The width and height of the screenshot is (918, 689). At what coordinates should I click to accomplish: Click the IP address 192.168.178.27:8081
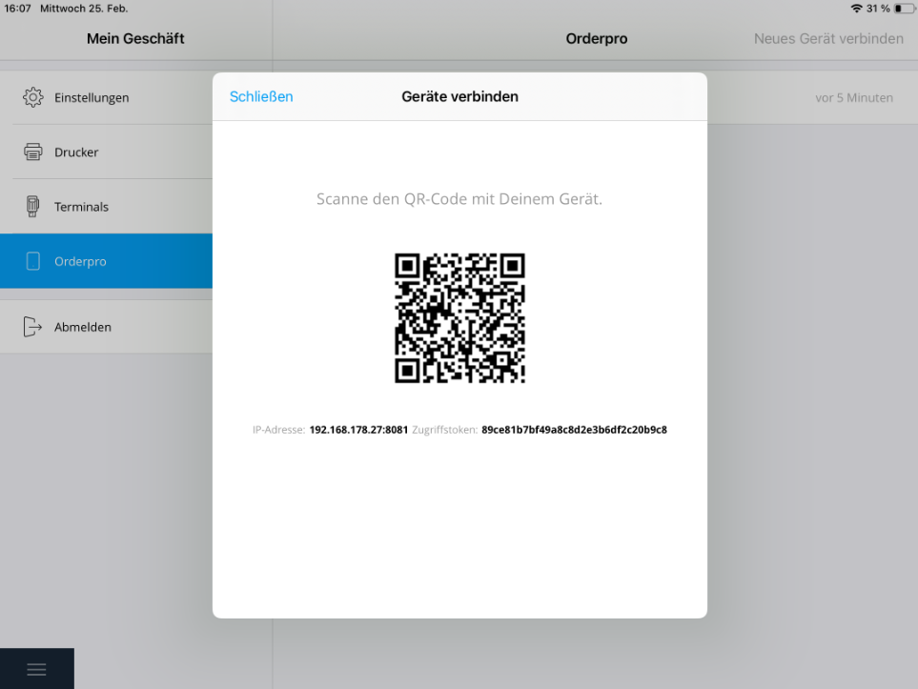point(358,430)
